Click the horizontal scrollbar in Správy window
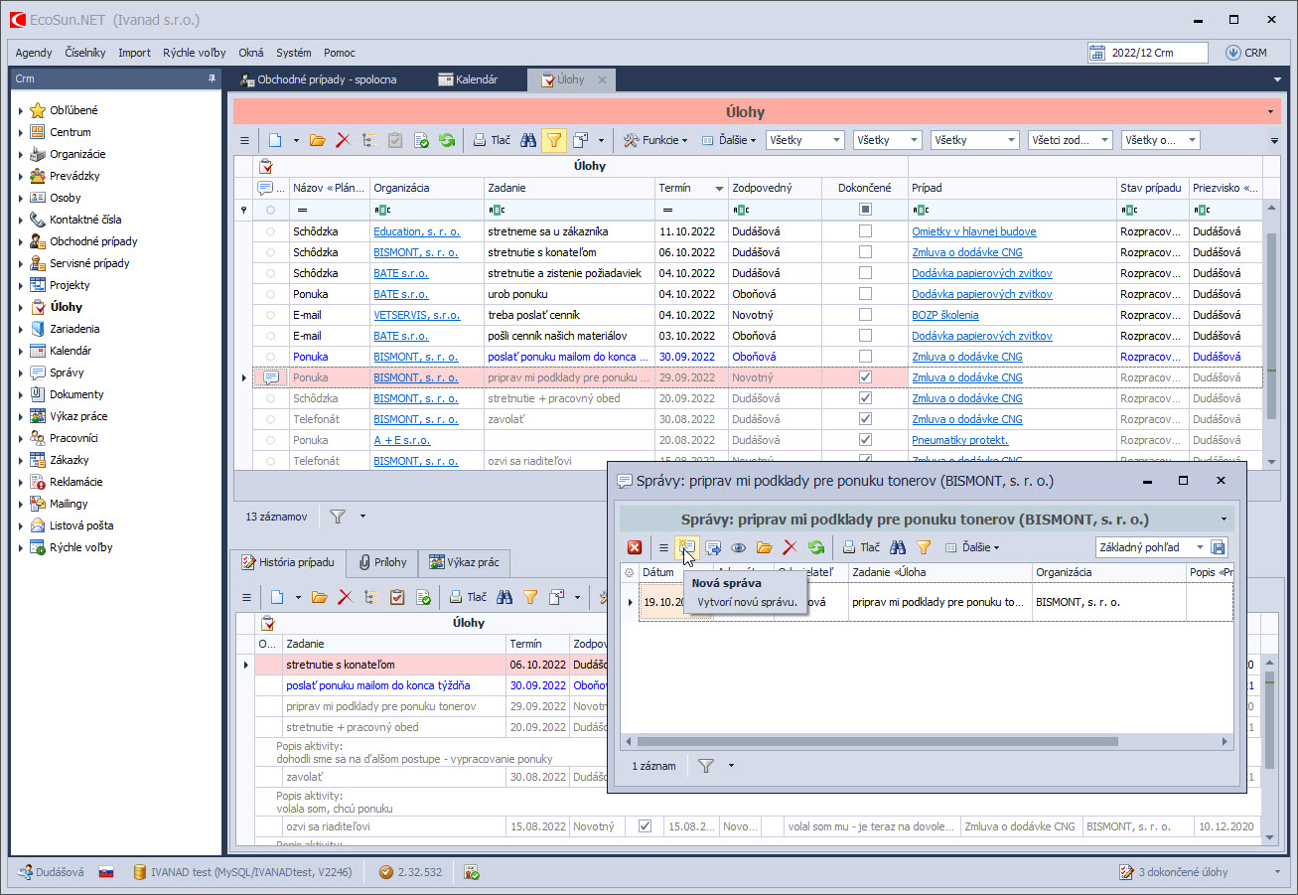The width and height of the screenshot is (1298, 895). click(877, 741)
